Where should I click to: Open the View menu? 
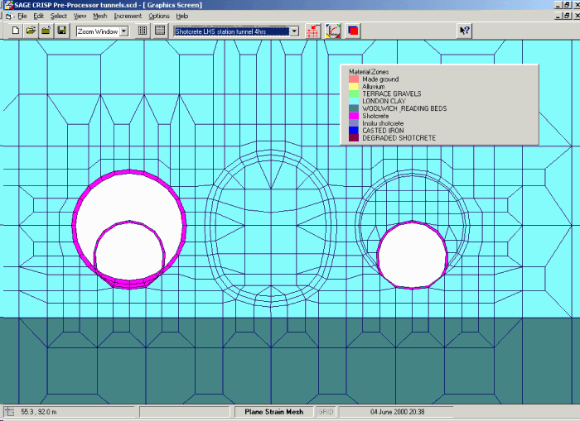[80, 17]
